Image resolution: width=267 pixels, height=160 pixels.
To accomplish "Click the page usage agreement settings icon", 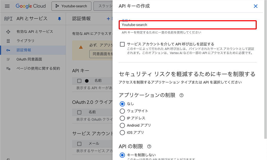I will (8, 68).
